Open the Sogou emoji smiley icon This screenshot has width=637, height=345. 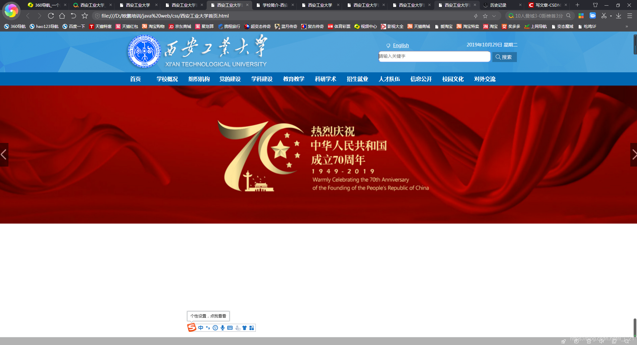(215, 328)
